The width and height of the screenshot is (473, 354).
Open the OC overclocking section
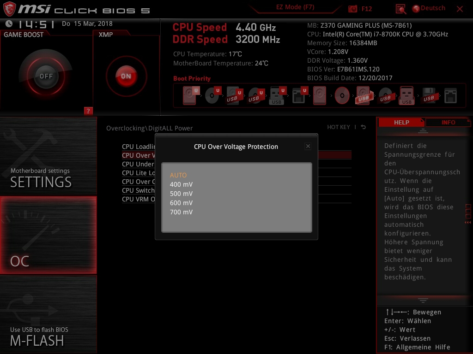point(48,235)
